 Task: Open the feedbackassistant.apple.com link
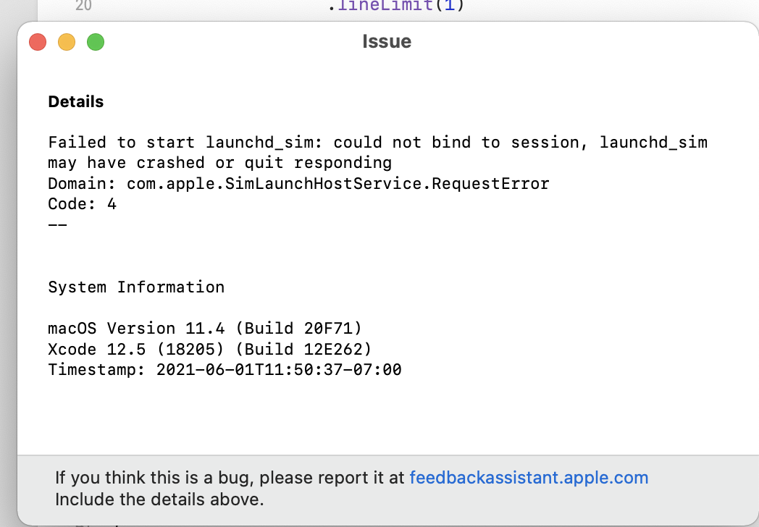click(529, 478)
